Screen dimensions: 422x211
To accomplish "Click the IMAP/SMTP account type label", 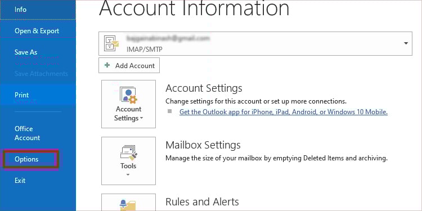I will point(144,50).
